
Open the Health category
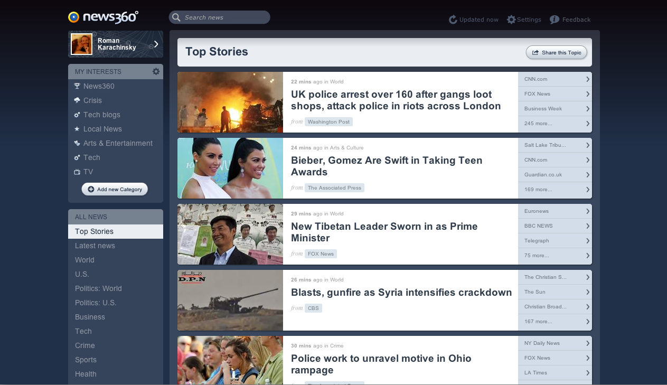click(x=116, y=374)
